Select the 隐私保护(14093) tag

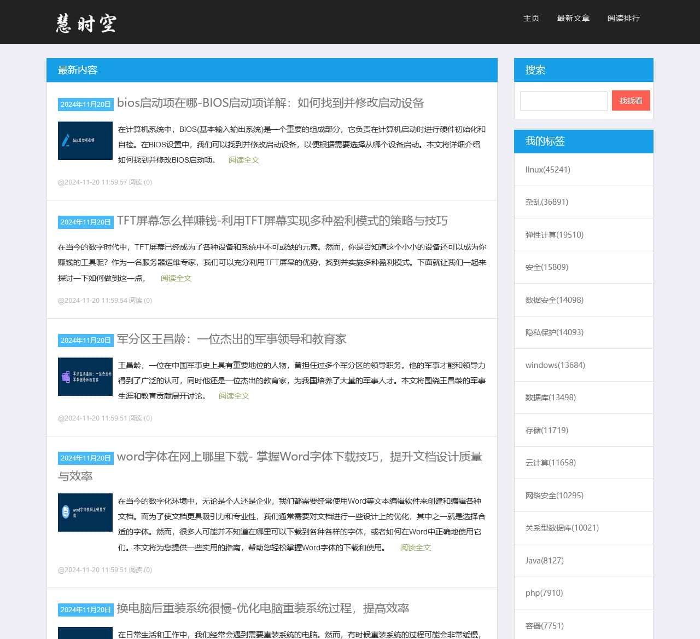(555, 332)
